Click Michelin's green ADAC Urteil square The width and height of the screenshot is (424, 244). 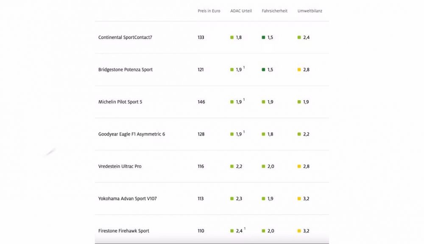[232, 102]
